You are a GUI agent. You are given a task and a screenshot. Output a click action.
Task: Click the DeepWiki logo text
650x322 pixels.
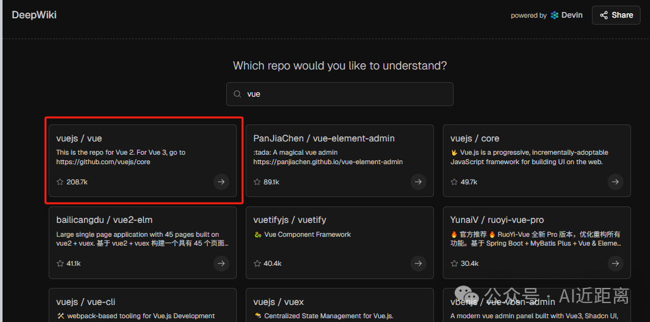(34, 15)
